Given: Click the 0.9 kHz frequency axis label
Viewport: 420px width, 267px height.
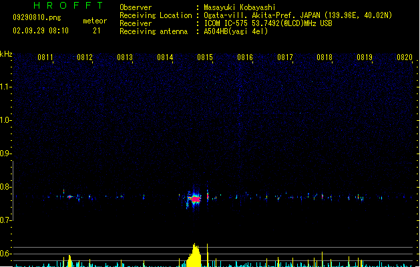Looking at the screenshot, I should [x=5, y=154].
